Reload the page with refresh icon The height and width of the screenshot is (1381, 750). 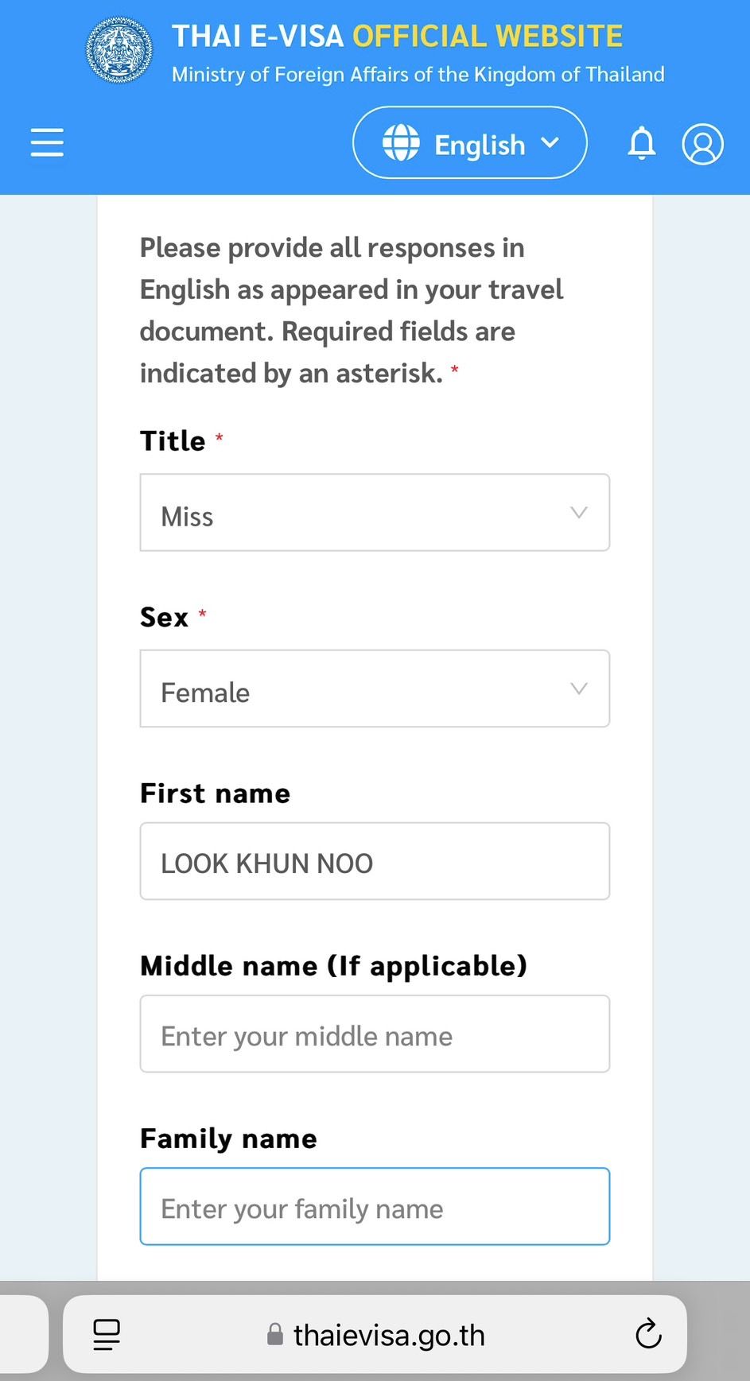[x=648, y=1334]
